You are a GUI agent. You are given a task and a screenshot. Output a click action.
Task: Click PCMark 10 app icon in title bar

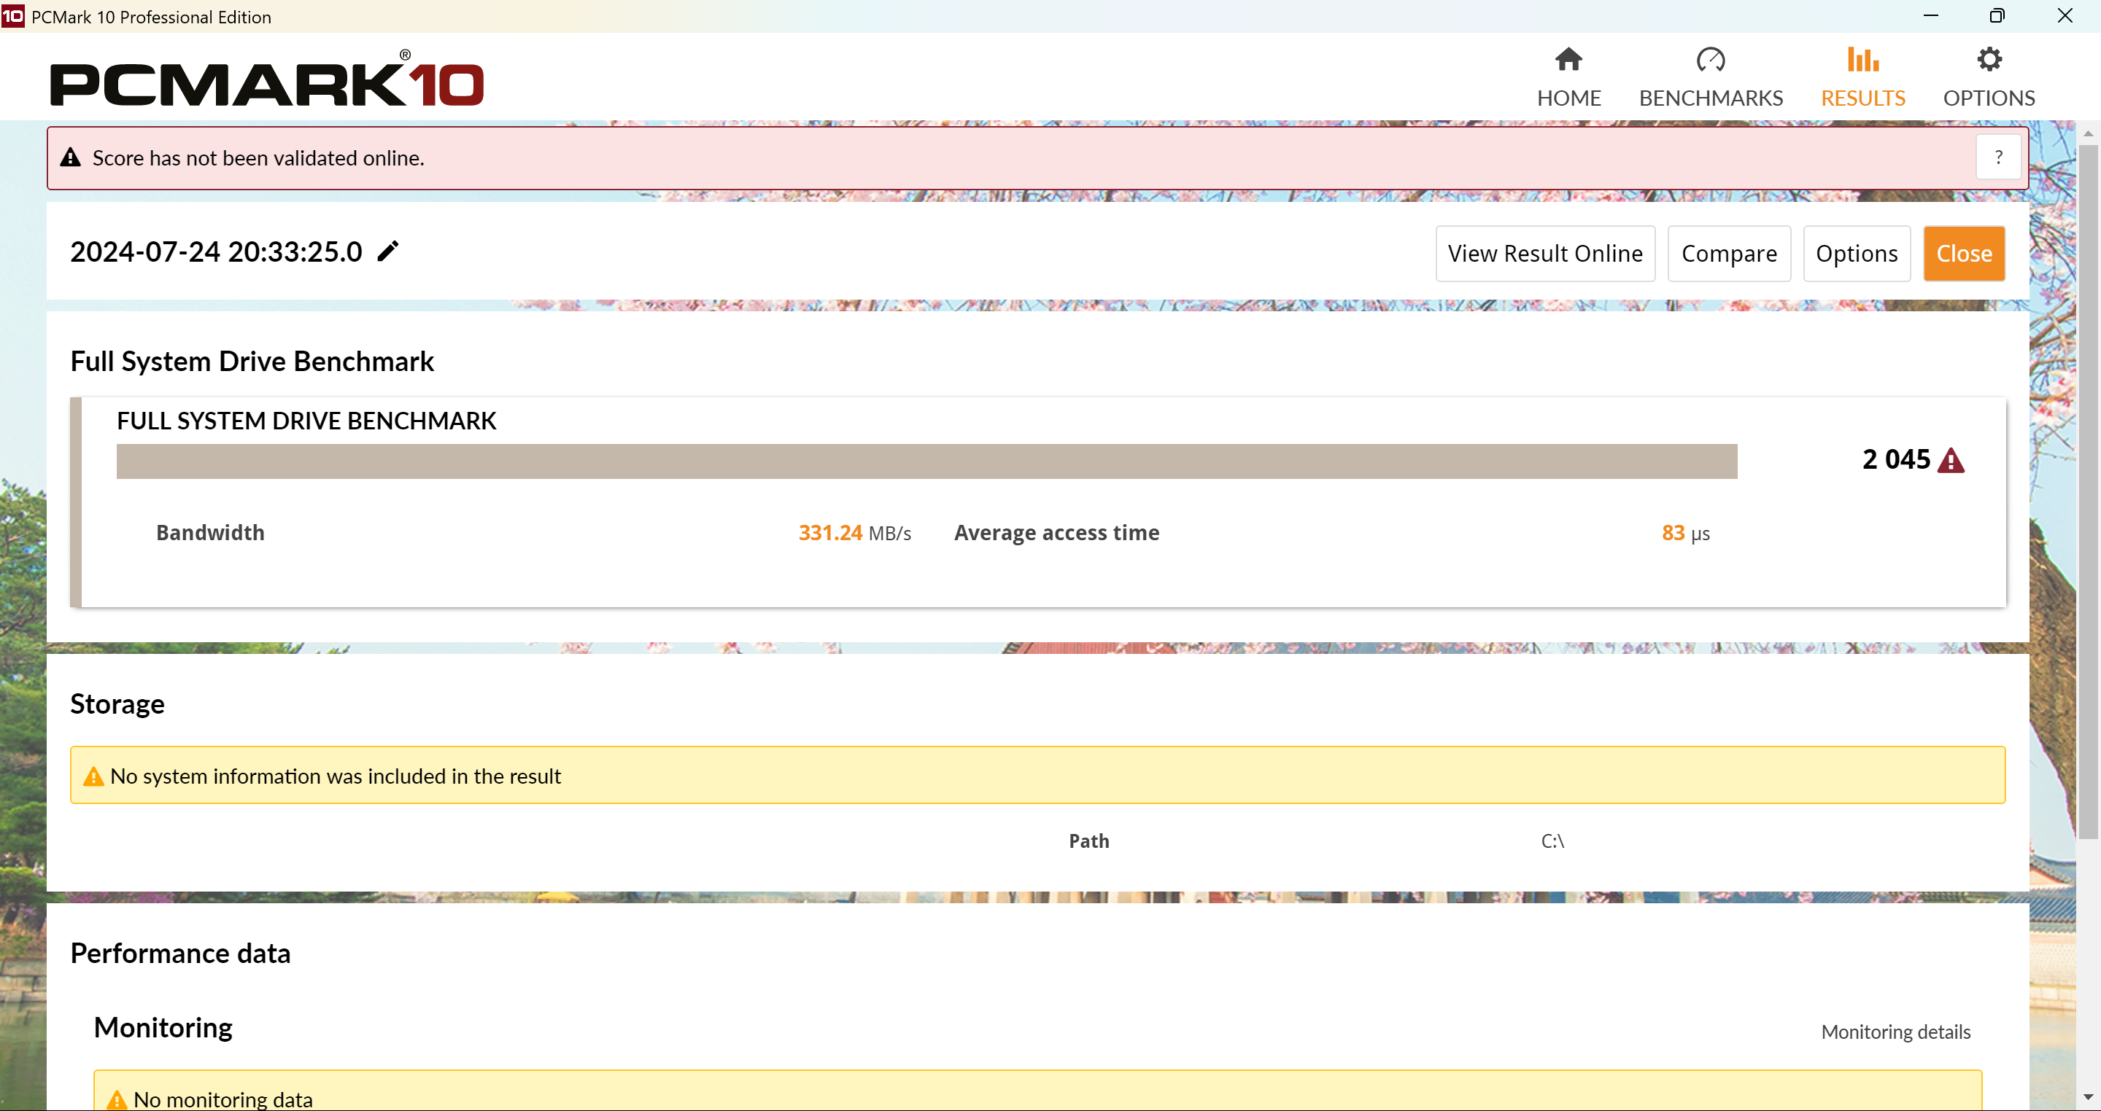(13, 16)
